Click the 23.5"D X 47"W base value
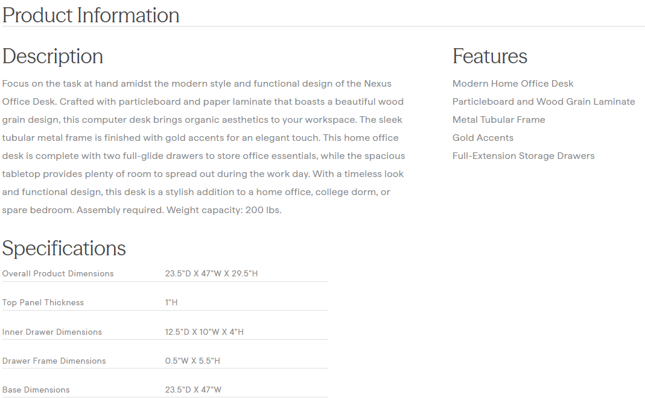This screenshot has width=645, height=398. coord(193,390)
